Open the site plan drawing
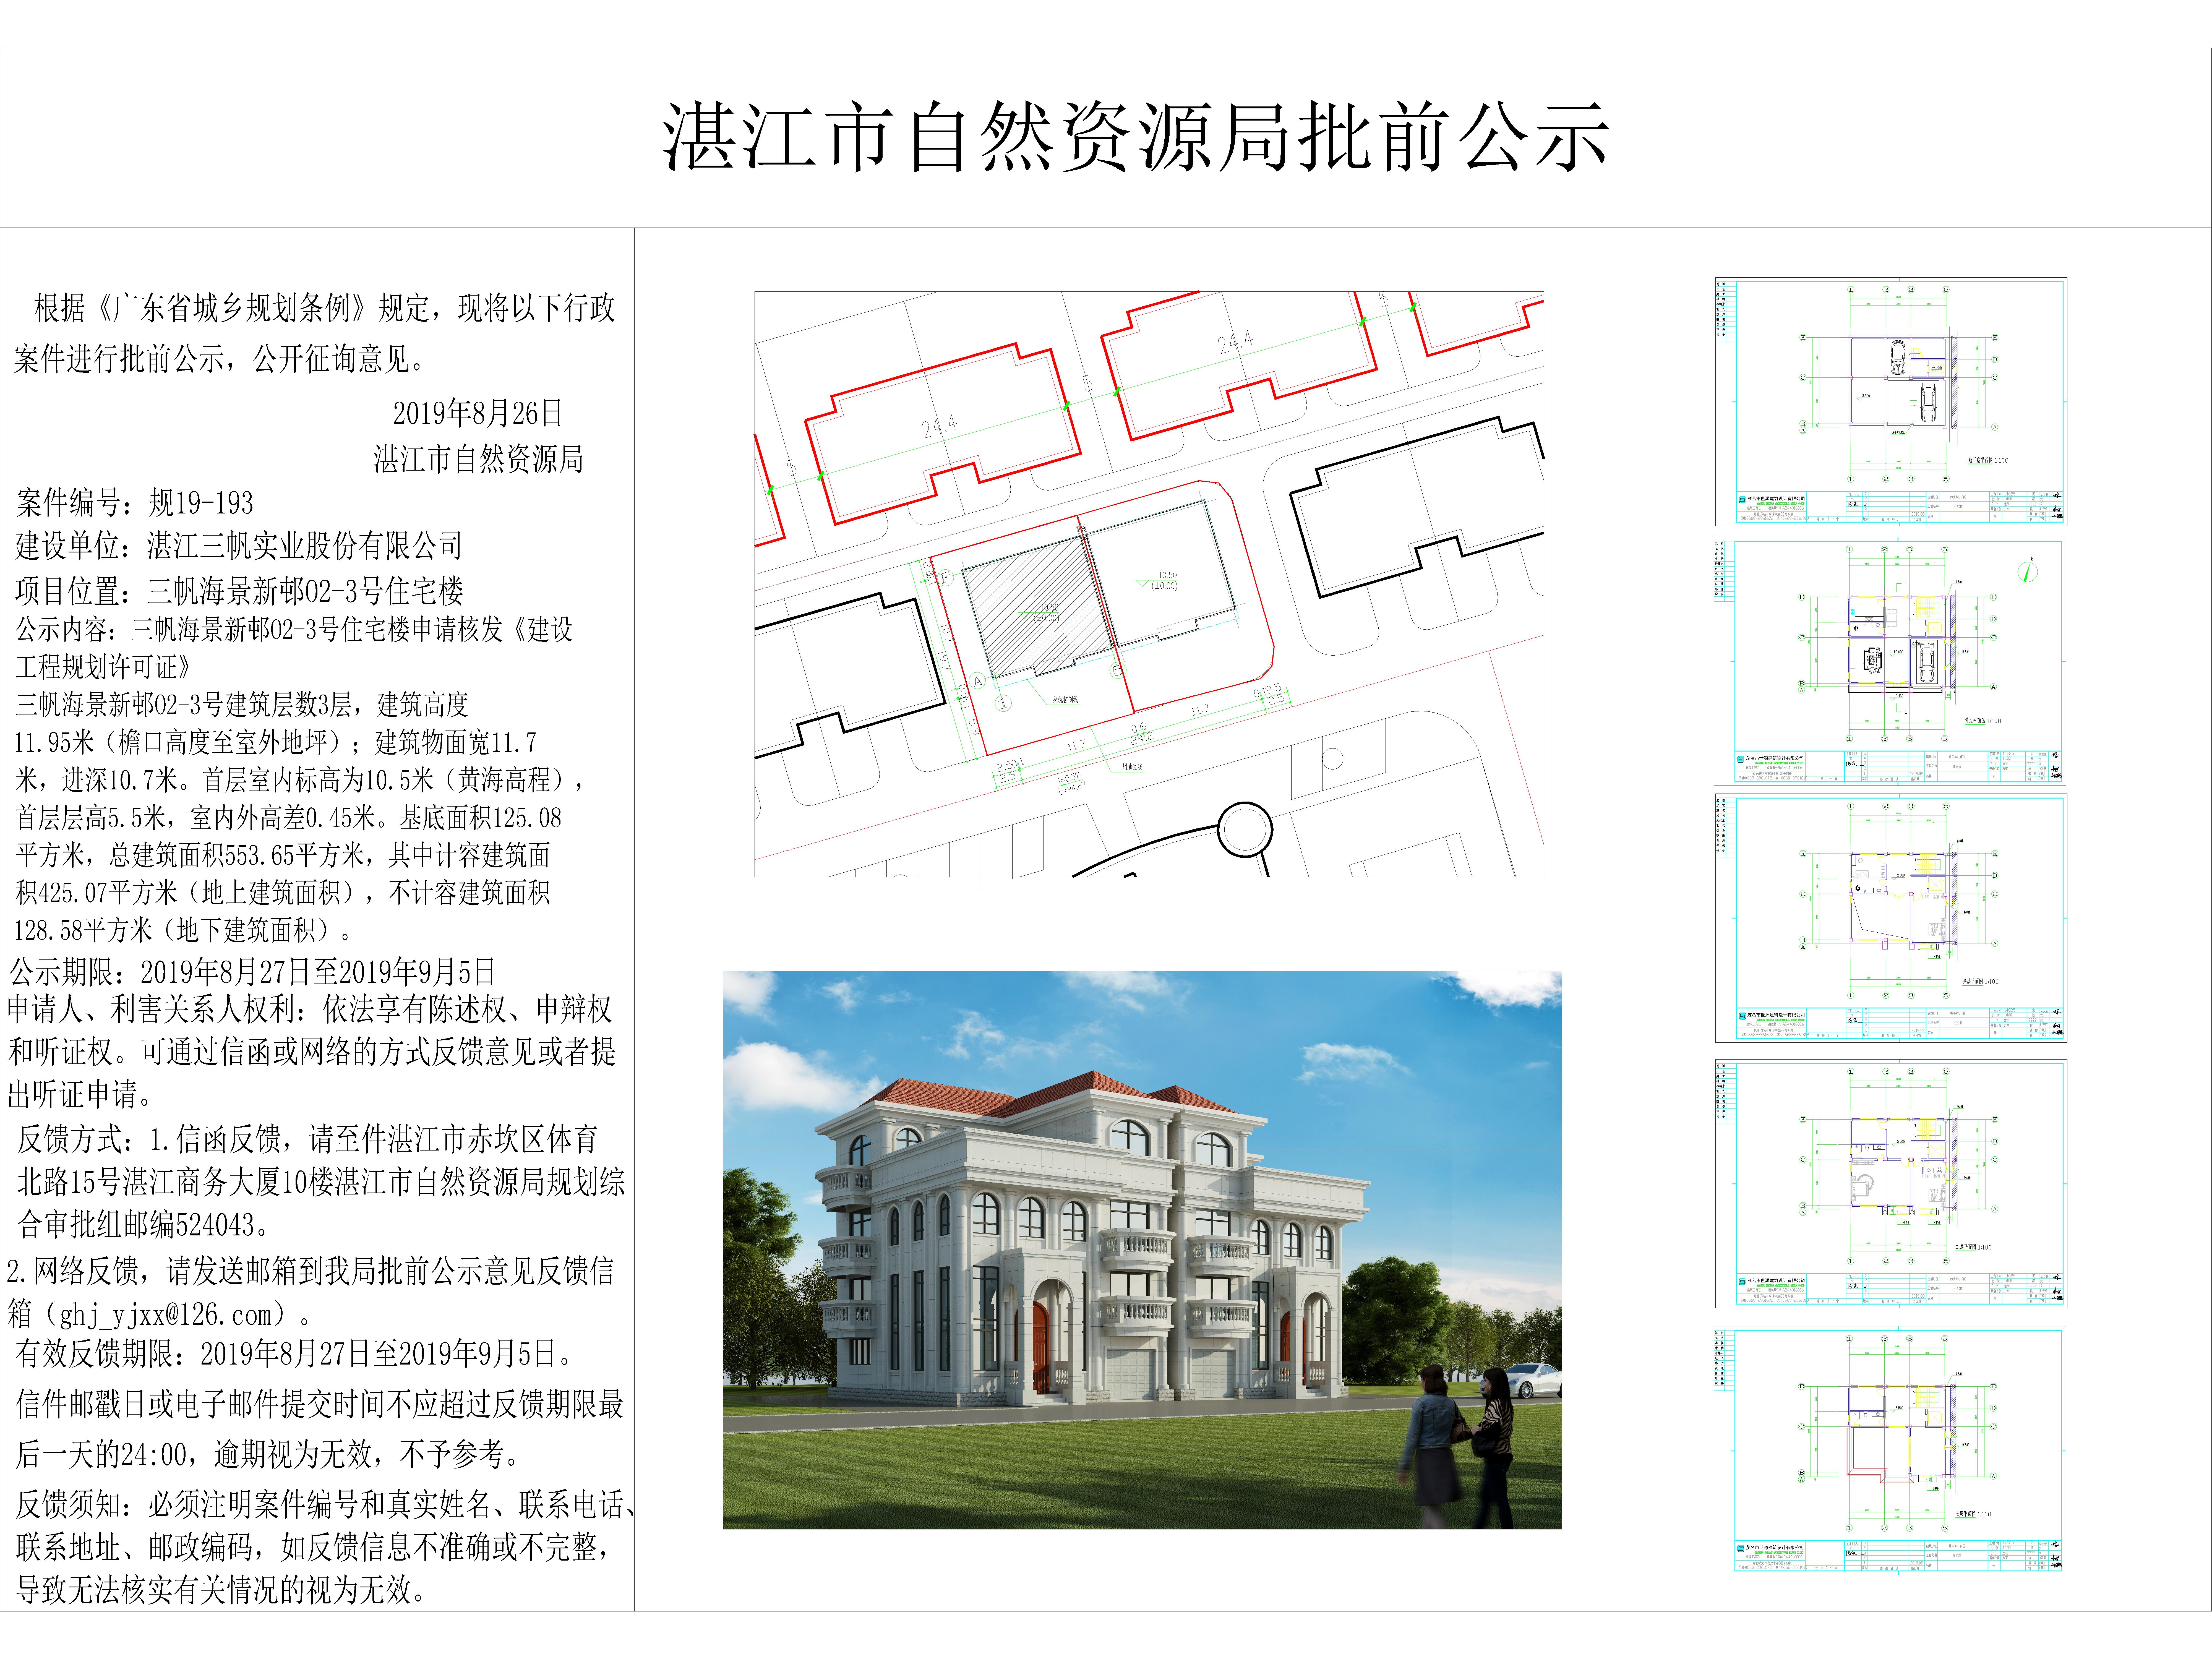Viewport: 2212px width, 1659px height. 1149,584
